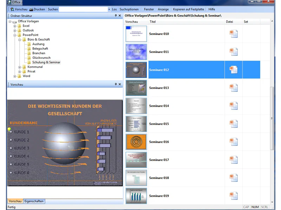Pin the Ordner-Struktur panel
281x210 pixels.
tap(116, 15)
